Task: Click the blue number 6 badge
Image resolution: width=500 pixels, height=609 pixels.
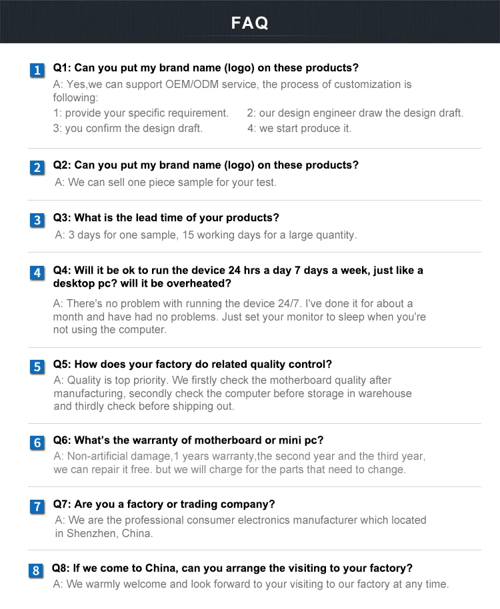Action: (x=37, y=442)
